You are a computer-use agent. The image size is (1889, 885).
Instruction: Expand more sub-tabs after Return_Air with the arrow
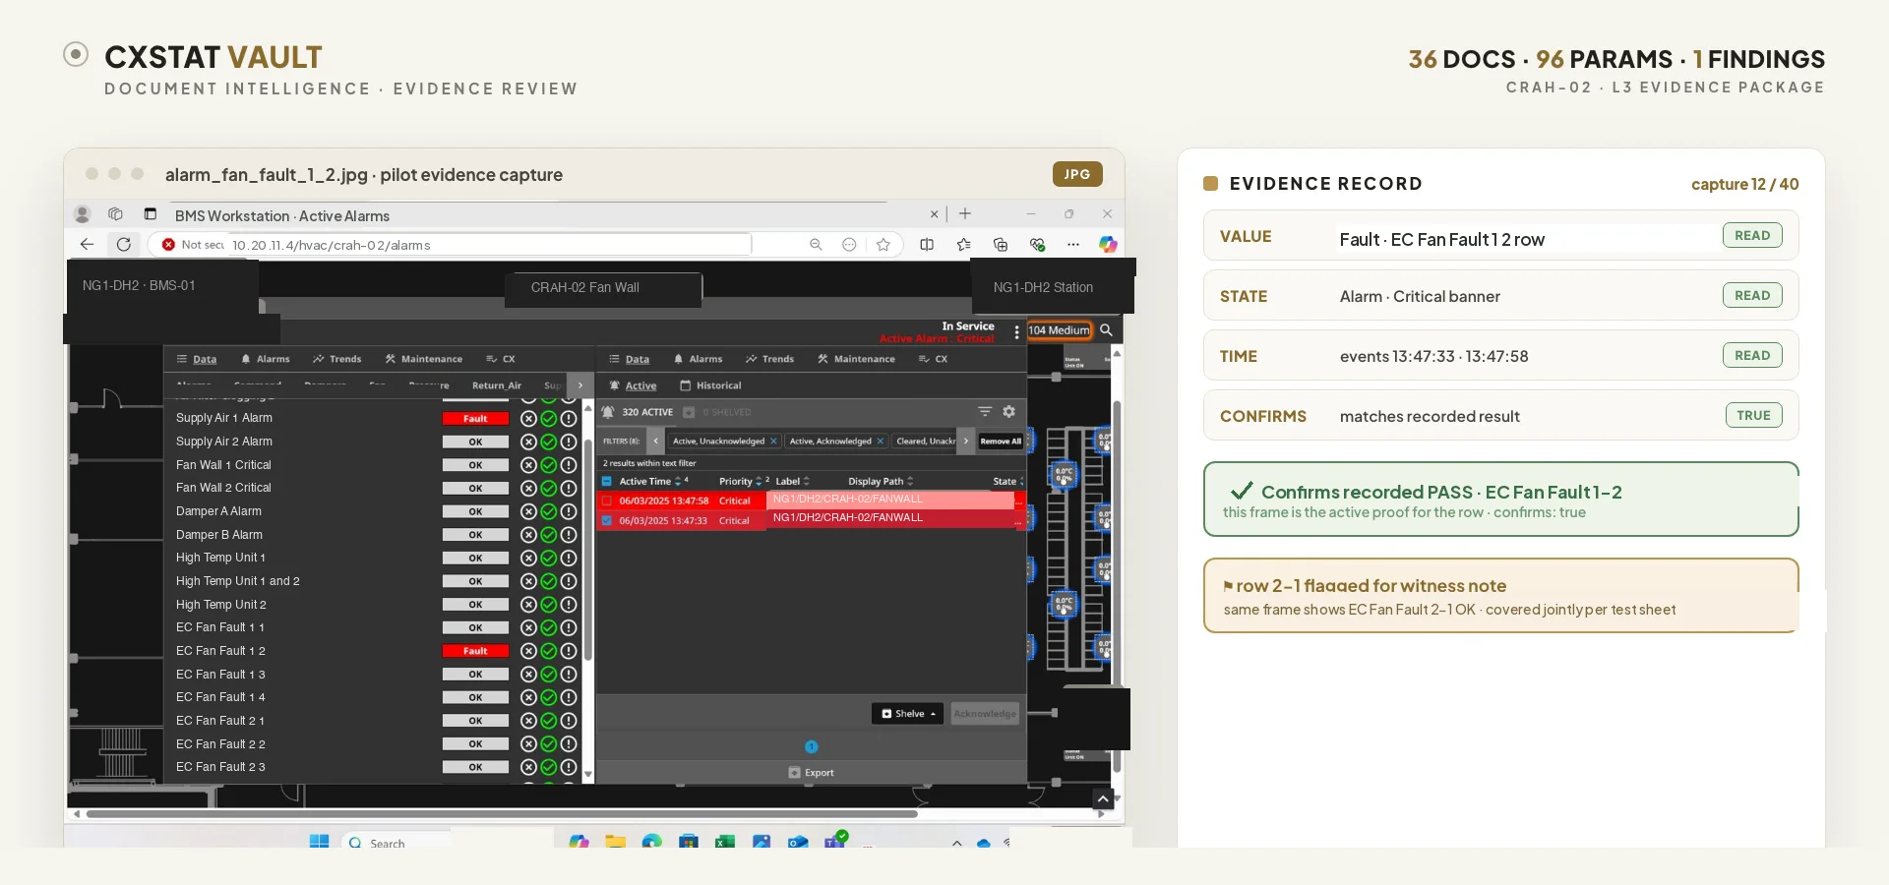click(x=580, y=385)
